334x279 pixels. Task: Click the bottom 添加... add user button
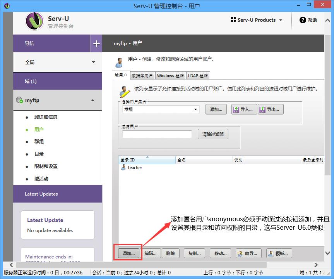tap(128, 253)
